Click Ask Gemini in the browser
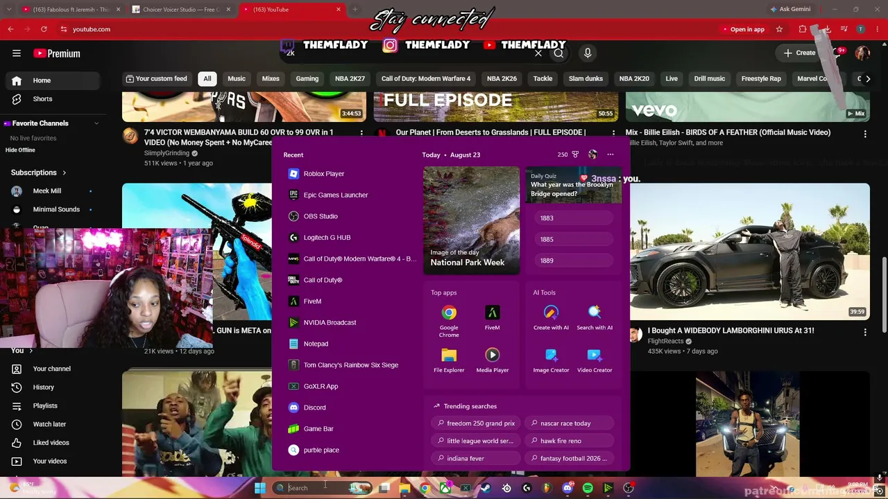 click(x=789, y=10)
